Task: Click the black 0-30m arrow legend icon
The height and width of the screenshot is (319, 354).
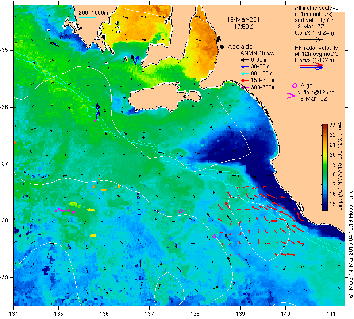Action: pyautogui.click(x=244, y=60)
